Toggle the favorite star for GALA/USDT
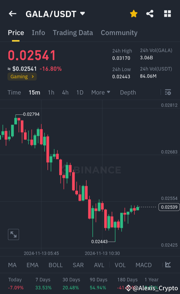The height and width of the screenshot is (294, 180). [134, 14]
